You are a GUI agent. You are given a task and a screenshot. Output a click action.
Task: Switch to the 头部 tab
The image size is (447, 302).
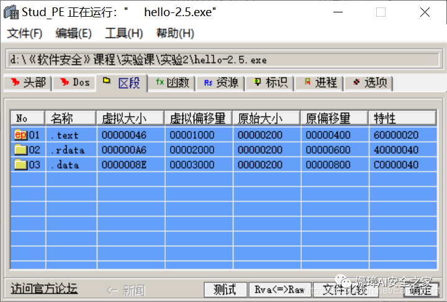[28, 83]
